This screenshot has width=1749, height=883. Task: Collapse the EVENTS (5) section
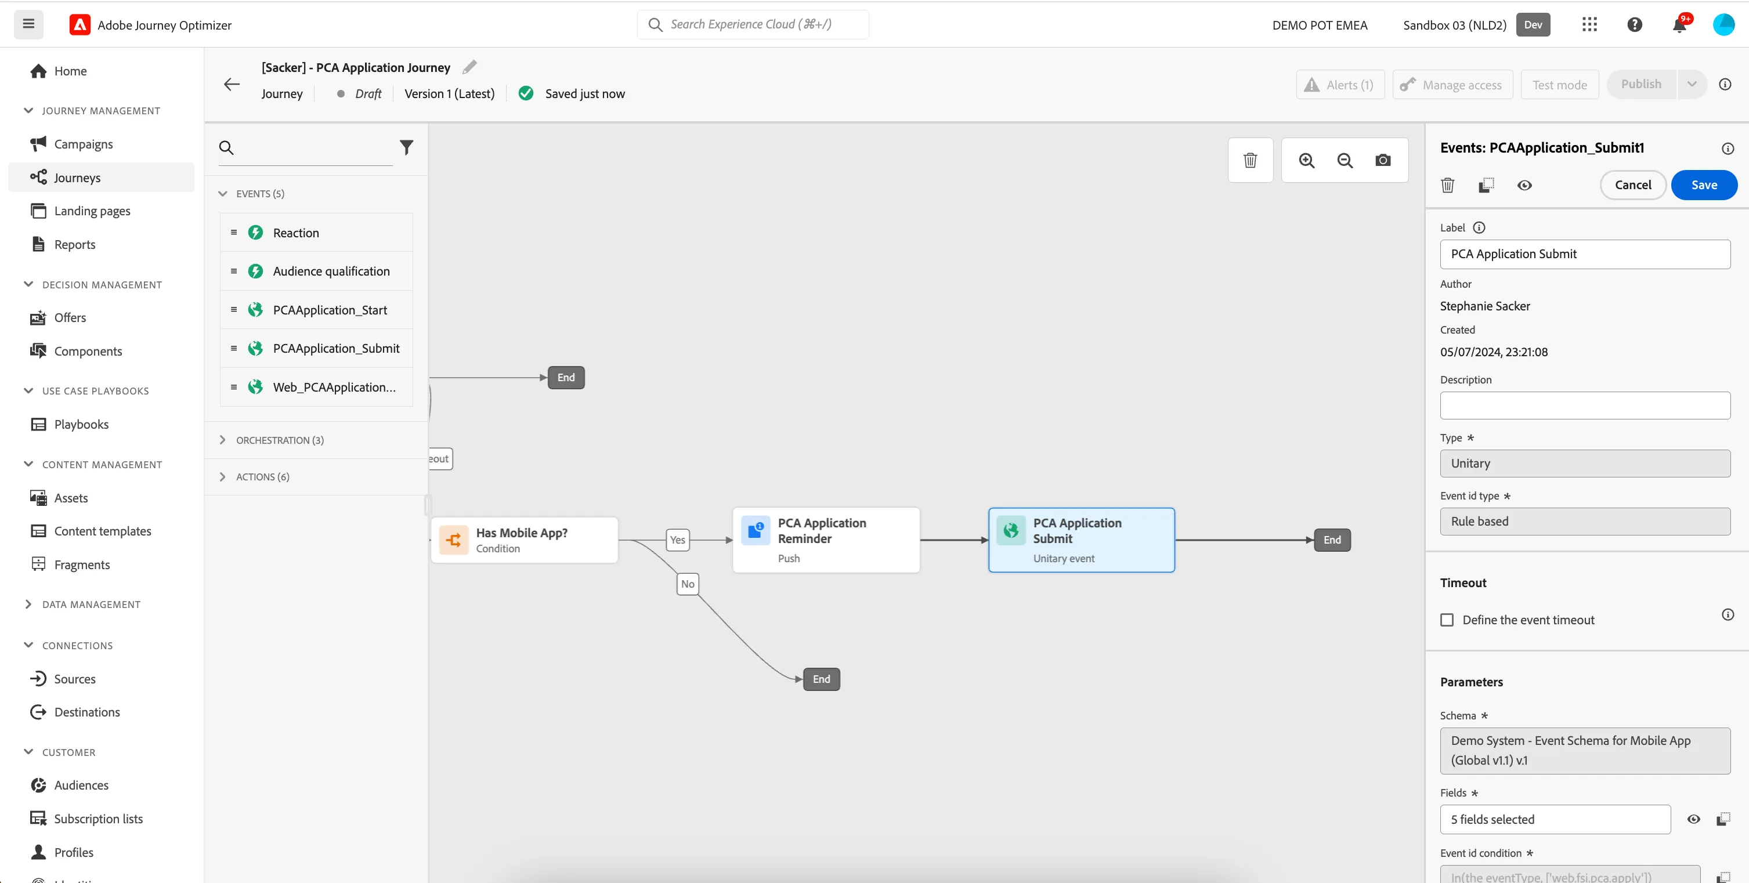223,193
